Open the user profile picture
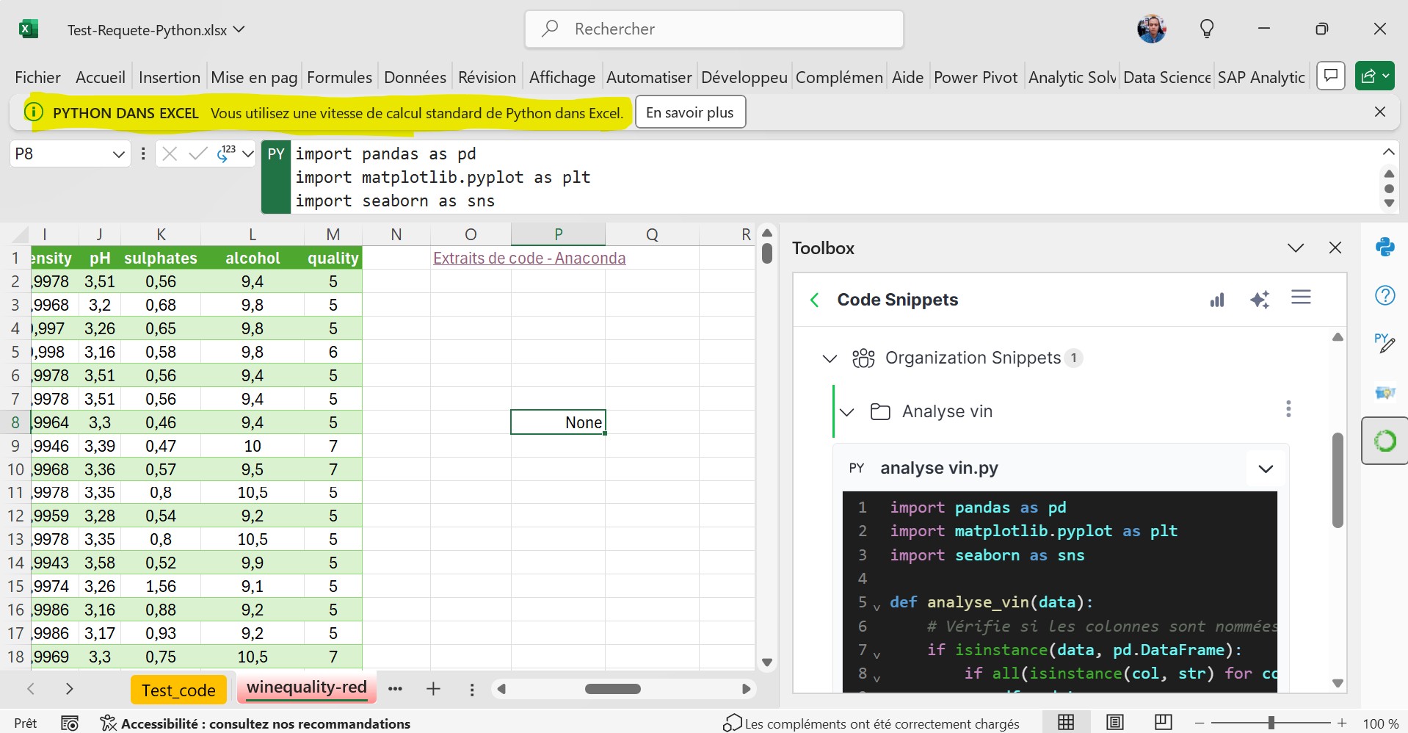 click(1152, 29)
